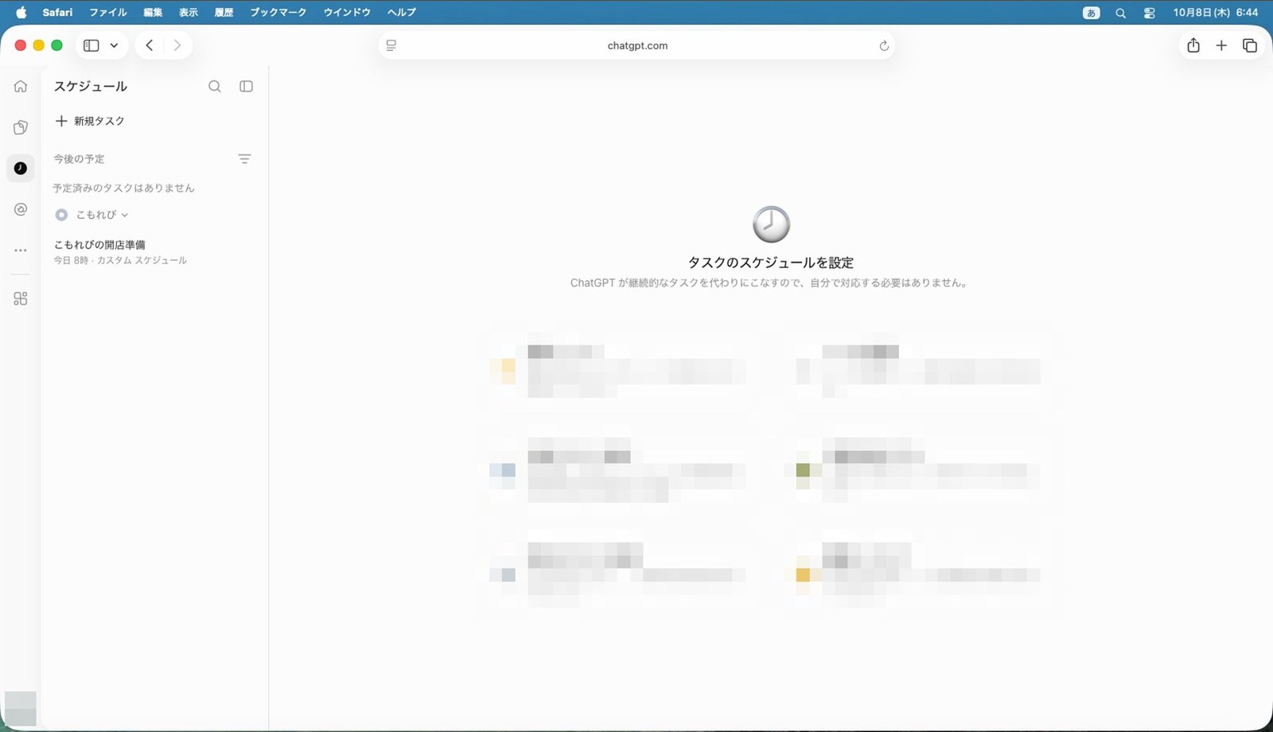Go back with Safari's back arrow

point(150,45)
